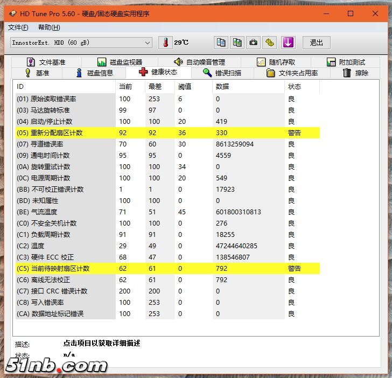
Task: Select the (03) 马达旋转标准 row
Action: click(x=167, y=110)
